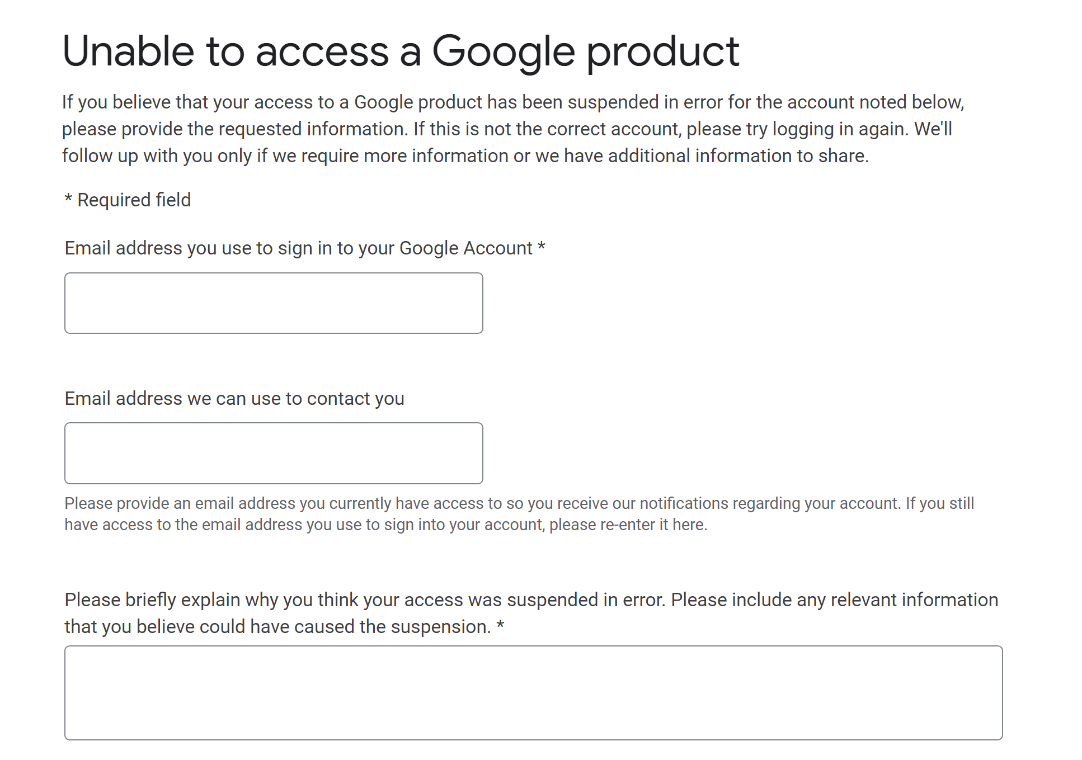Screen dimensions: 1082x760
Task: Click the suspension explanation text area
Action: (x=533, y=692)
